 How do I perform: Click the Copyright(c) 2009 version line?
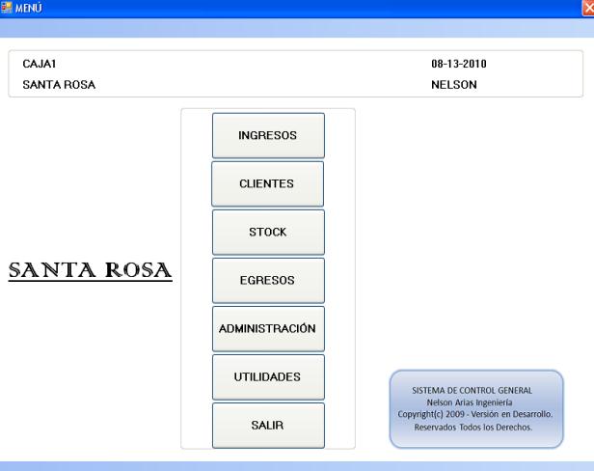tap(475, 414)
